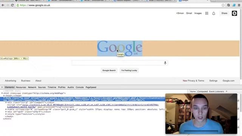Switch to the Profiles DevTools tab
This screenshot has width=242, height=136.
62,87
